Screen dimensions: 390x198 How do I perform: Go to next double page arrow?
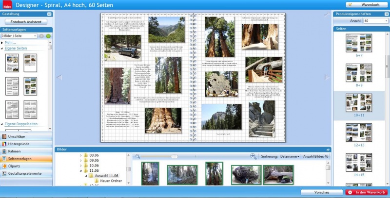pyautogui.click(x=327, y=78)
